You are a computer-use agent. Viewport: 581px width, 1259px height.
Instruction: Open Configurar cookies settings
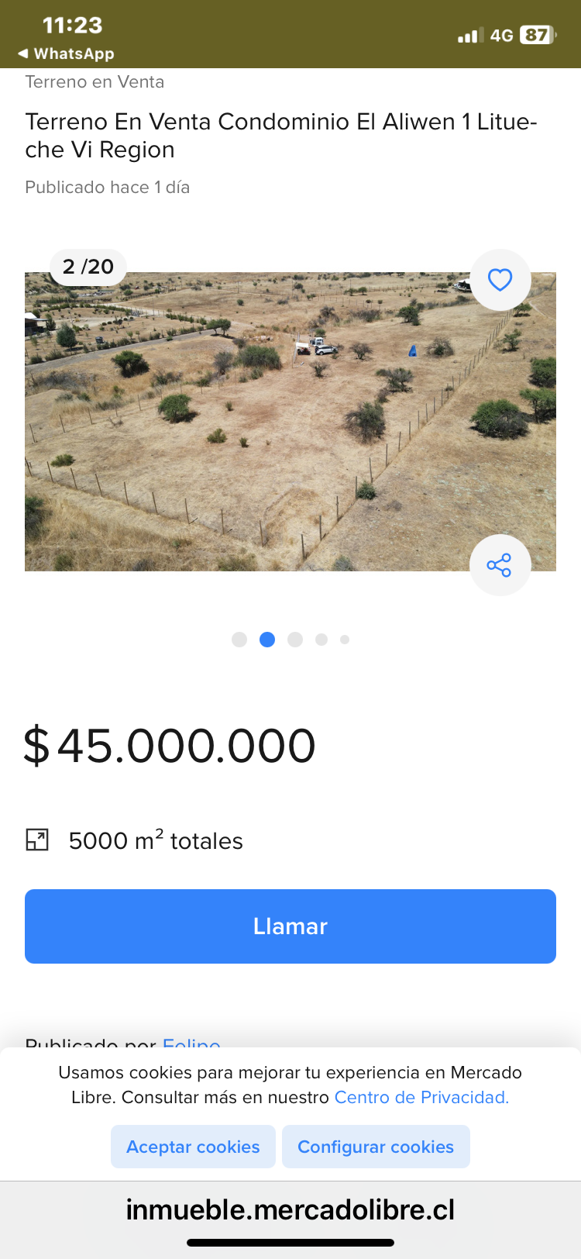pos(376,1147)
